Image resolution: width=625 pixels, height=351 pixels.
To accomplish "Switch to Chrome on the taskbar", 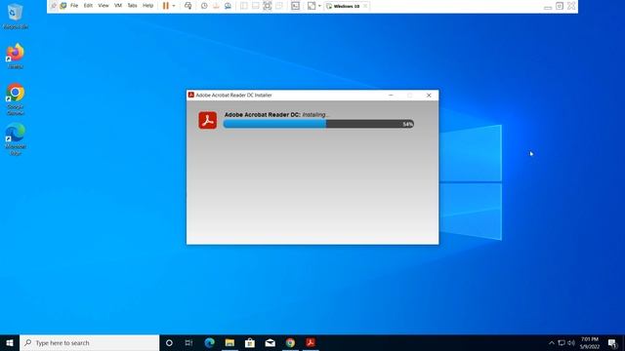I will pyautogui.click(x=290, y=342).
